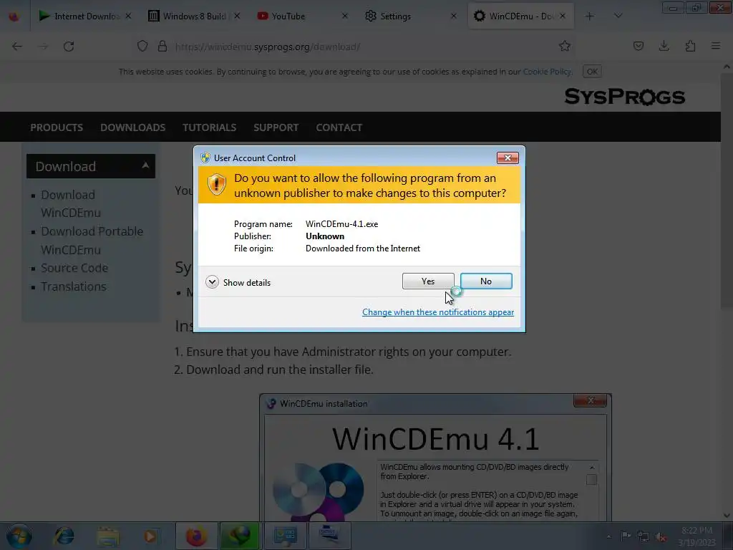Screen dimensions: 733x550
Task: Open DOWNLOADS in site navigation
Action: click(x=132, y=127)
